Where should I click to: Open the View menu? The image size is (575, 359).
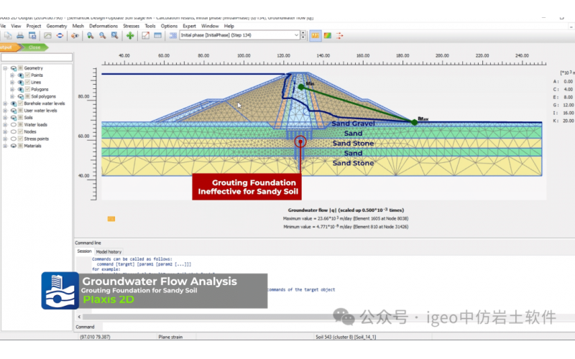[16, 26]
